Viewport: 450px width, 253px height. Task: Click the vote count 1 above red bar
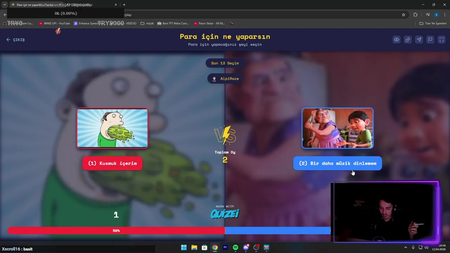116,215
